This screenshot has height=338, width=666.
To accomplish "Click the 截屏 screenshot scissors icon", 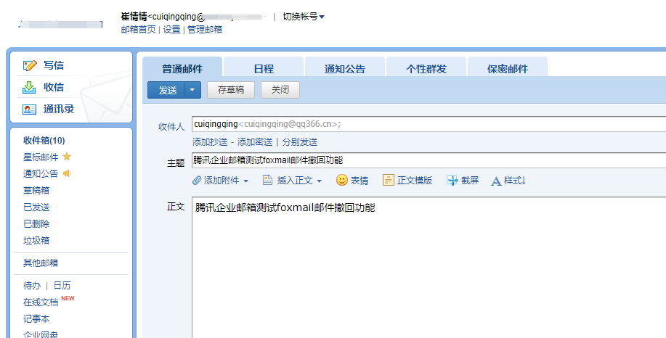I will [x=452, y=180].
